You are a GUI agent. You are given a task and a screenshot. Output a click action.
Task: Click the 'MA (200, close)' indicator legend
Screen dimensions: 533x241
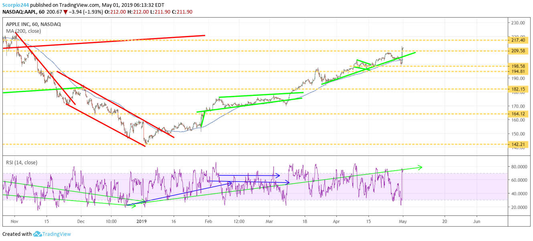23,31
